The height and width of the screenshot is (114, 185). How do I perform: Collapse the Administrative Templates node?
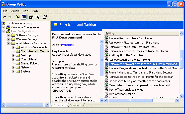pos(8,43)
